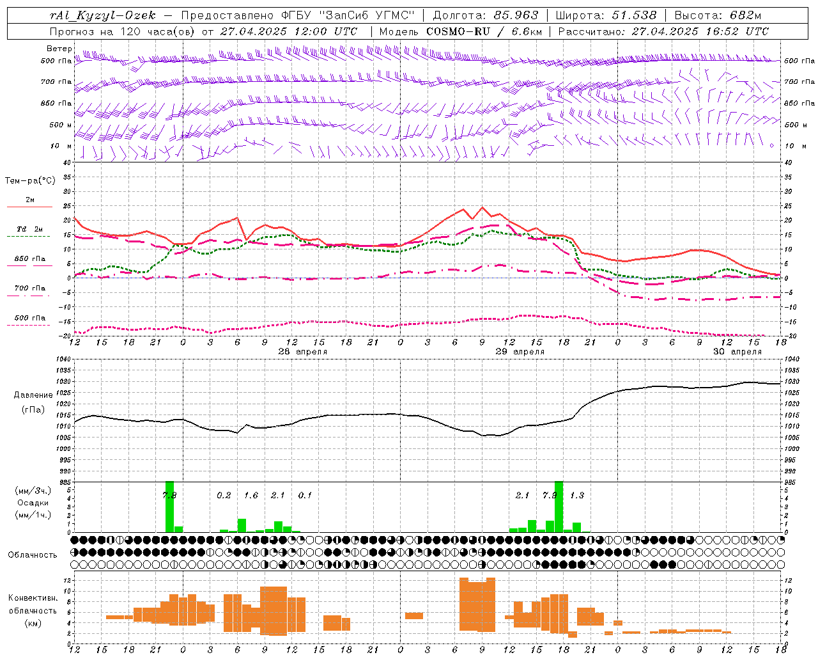Image resolution: width=818 pixels, height=655 pixels.
Task: Click the Ветер wind panel label
Action: coord(59,49)
